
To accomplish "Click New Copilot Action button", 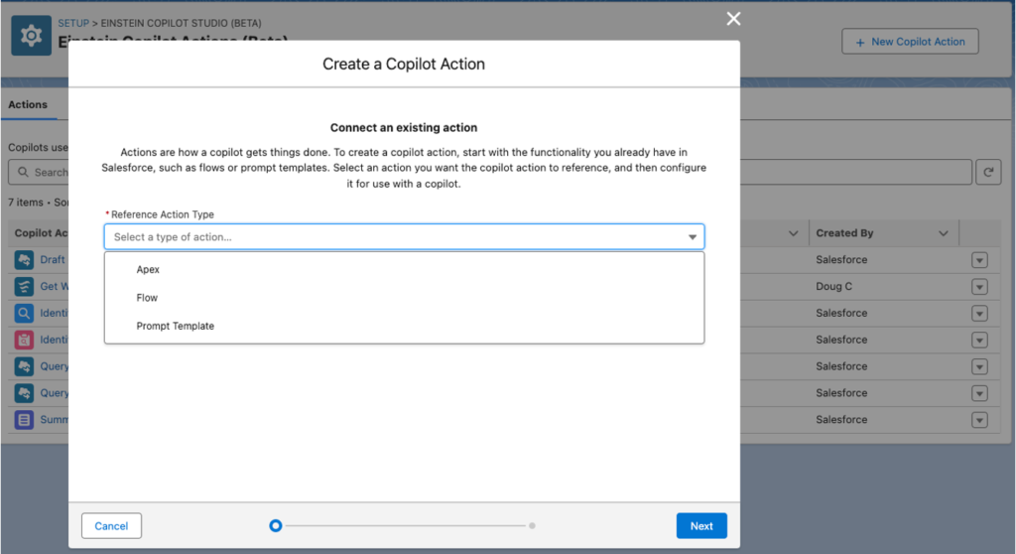I will coord(910,42).
